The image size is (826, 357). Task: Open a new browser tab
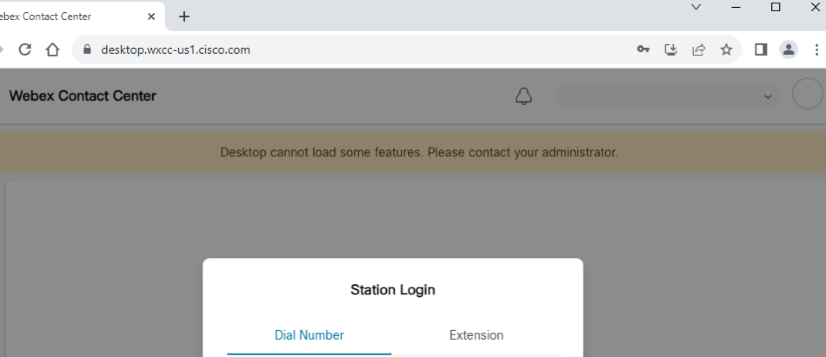pos(184,17)
